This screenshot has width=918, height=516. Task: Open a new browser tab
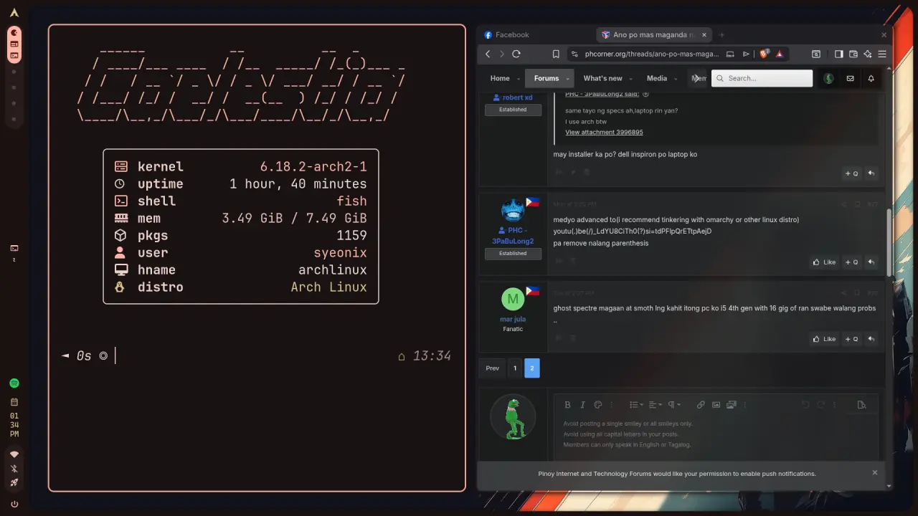tap(721, 34)
